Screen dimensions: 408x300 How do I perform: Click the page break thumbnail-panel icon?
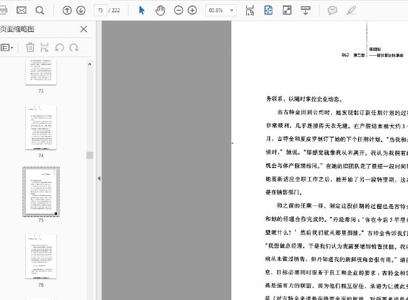[44, 48]
